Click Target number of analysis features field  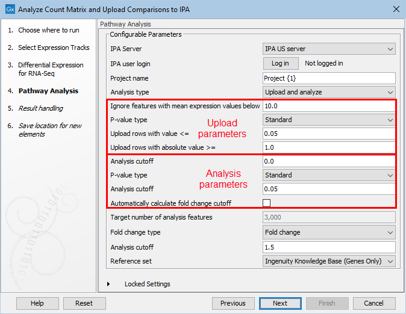click(329, 217)
